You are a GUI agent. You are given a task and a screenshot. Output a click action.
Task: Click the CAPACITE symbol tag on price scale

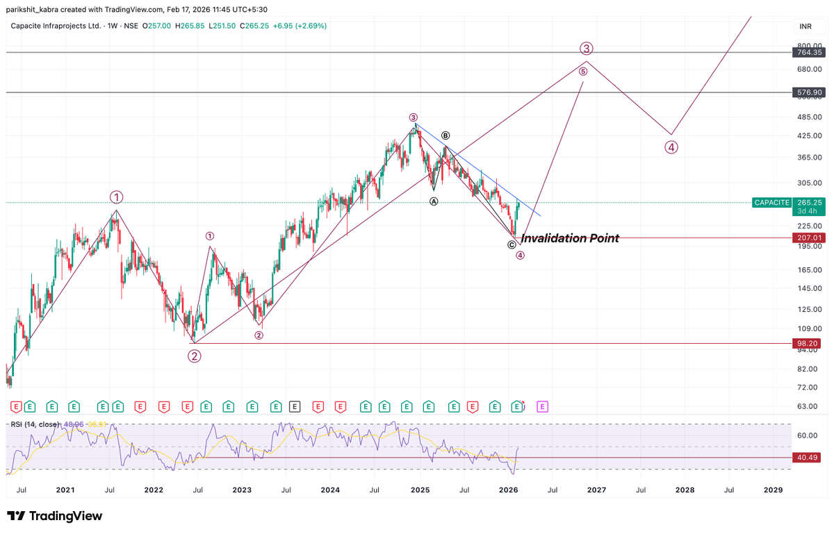tap(771, 203)
